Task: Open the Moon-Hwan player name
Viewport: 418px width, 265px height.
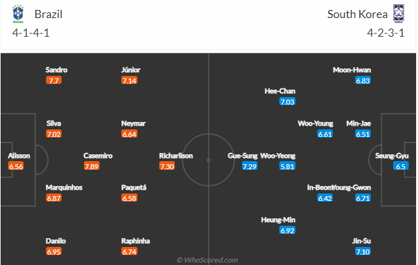Action: pyautogui.click(x=352, y=70)
